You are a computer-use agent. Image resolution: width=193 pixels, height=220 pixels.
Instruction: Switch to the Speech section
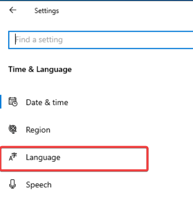(38, 185)
